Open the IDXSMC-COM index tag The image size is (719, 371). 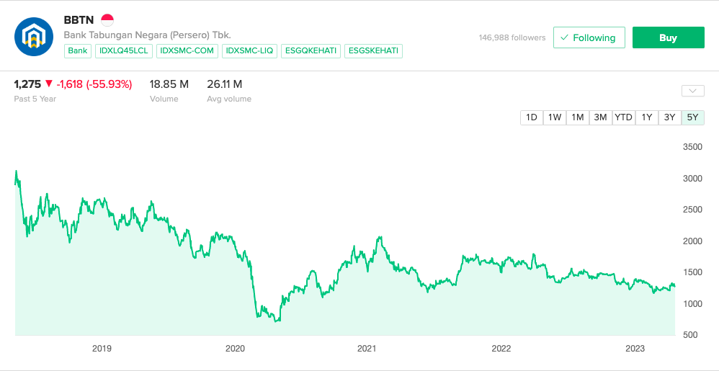[x=187, y=51]
